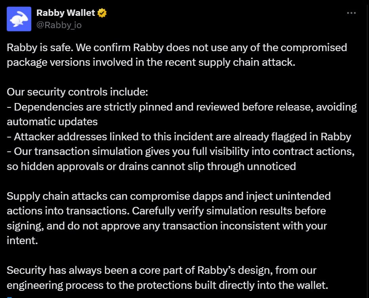Image resolution: width=369 pixels, height=298 pixels.
Task: Open the @Rabby_io handle link
Action: 59,25
